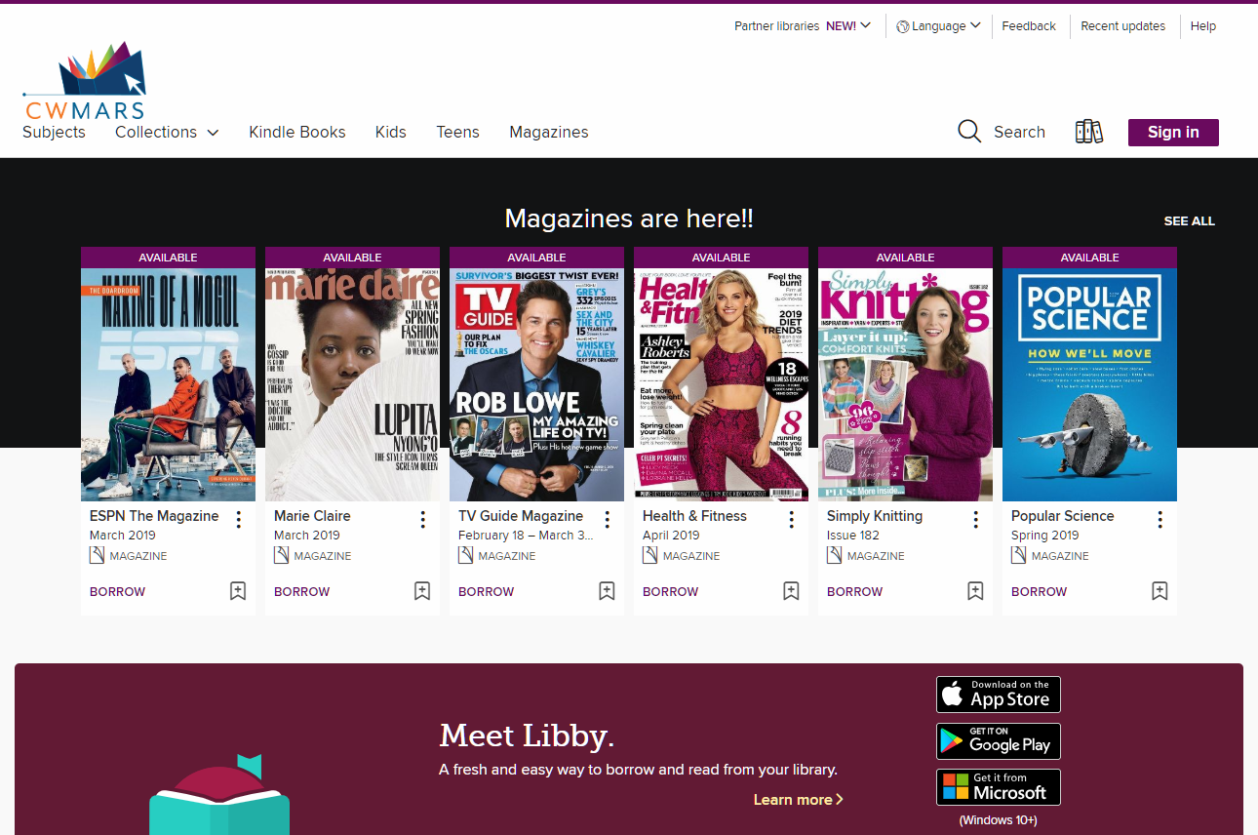The height and width of the screenshot is (835, 1258).
Task: Open the Magazines navigation item
Action: tap(548, 133)
